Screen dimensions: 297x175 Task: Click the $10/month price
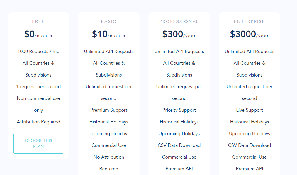(x=109, y=34)
